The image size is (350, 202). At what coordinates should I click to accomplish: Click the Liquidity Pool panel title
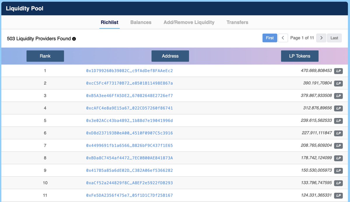point(24,8)
